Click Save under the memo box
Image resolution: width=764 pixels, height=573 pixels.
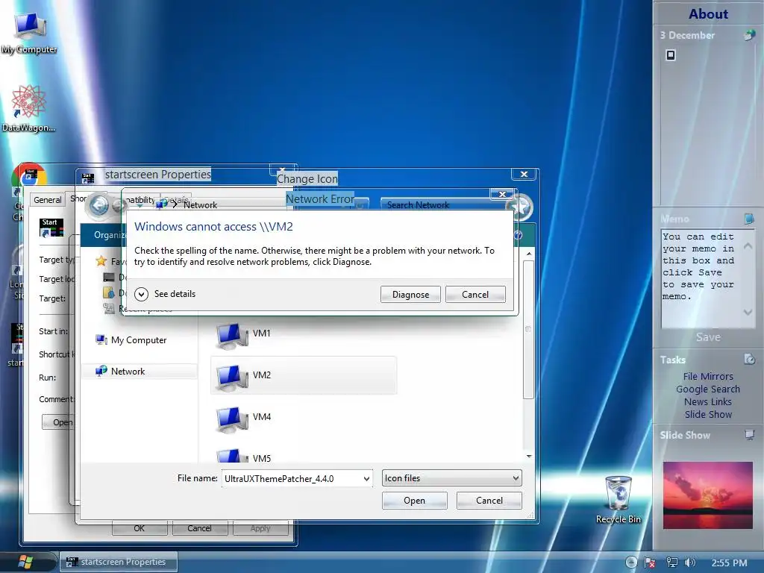tap(708, 337)
